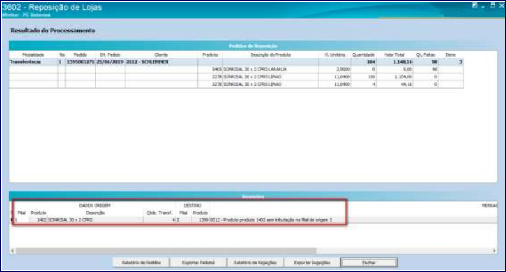Select the Transferência order row
The width and height of the screenshot is (506, 272).
(236, 62)
